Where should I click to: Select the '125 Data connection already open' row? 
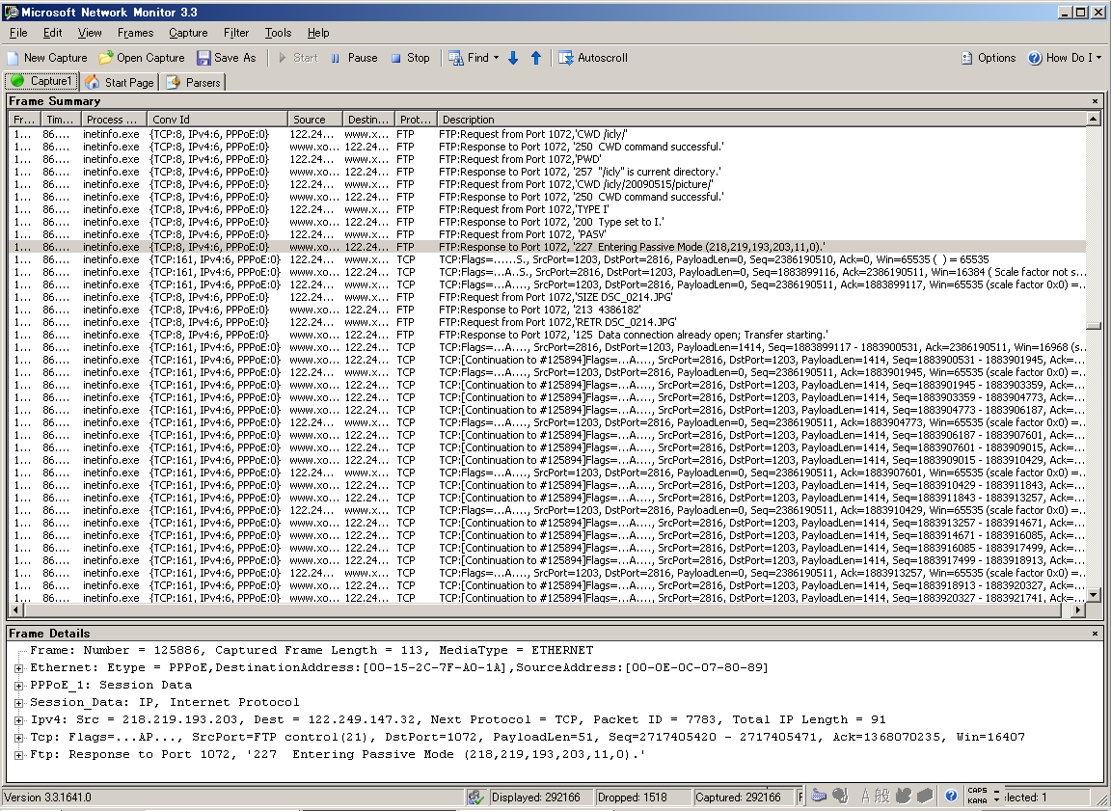tap(547, 335)
